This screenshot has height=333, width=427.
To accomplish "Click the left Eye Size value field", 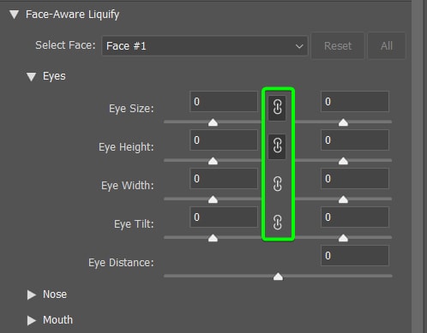I will 224,102.
